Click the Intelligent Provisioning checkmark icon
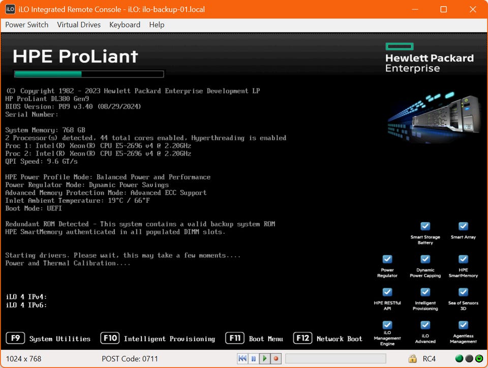This screenshot has width=488, height=368. click(x=425, y=292)
